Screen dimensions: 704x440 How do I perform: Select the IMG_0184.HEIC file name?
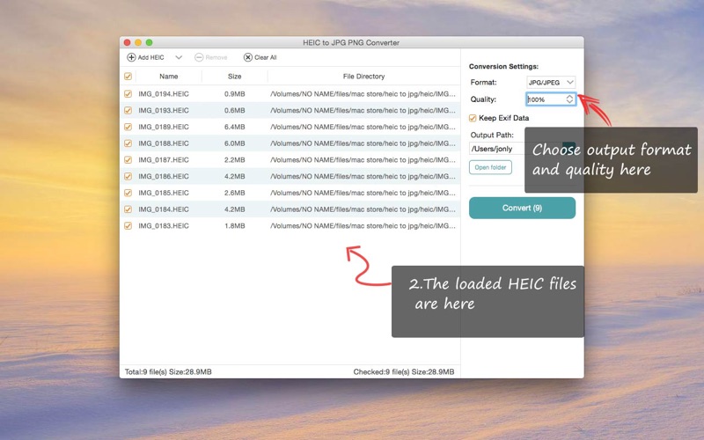point(164,209)
